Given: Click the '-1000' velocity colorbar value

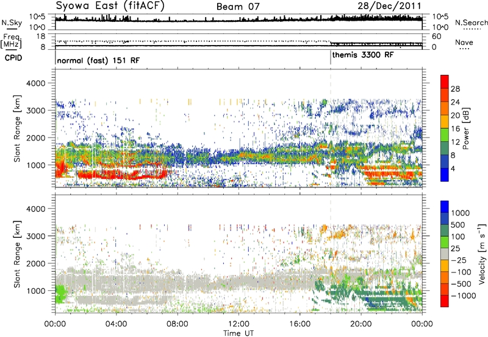Looking at the screenshot, I should point(464,296).
